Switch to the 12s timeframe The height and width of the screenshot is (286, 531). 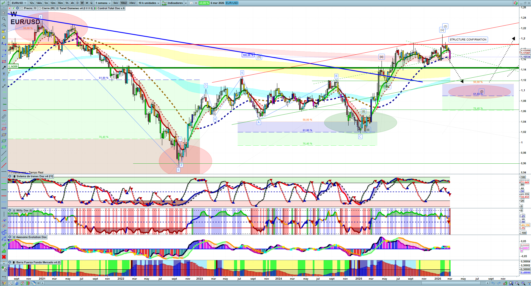click(32, 3)
